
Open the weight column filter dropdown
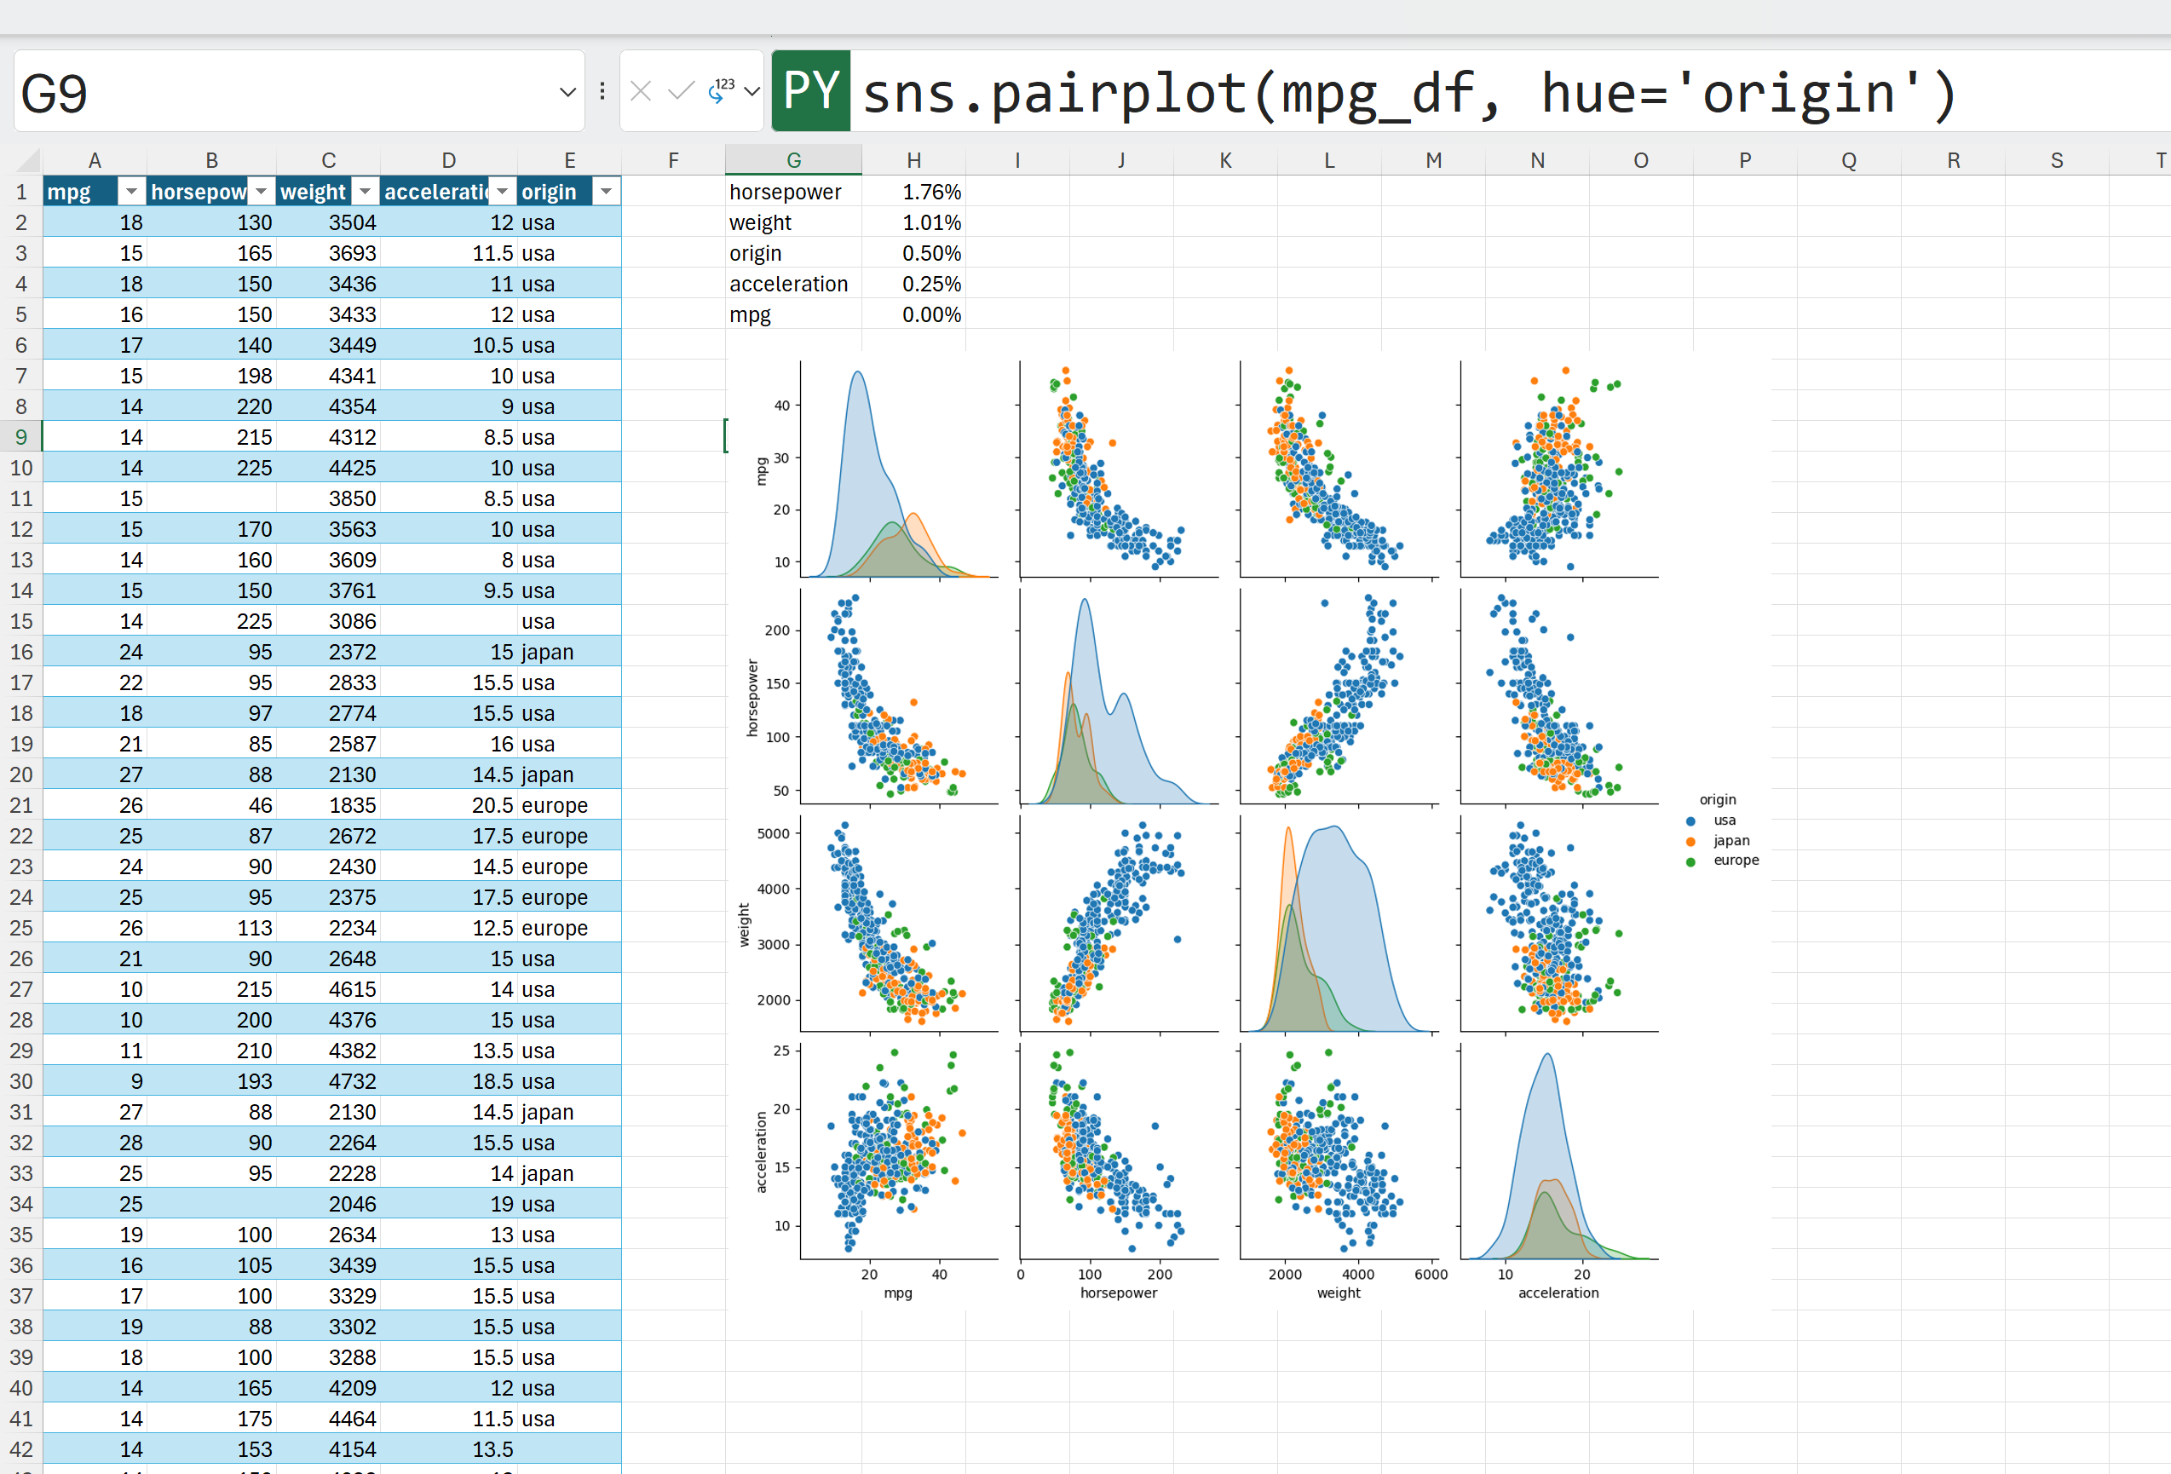[366, 192]
